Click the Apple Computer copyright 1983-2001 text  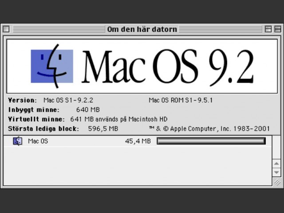pyautogui.click(x=209, y=129)
